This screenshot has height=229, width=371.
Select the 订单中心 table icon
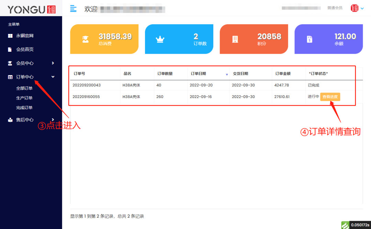11,77
